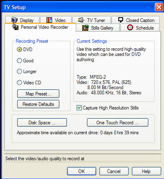Uncheck Capture High Resolution Stills
Screen dimensions: 164x179
[x=79, y=108]
